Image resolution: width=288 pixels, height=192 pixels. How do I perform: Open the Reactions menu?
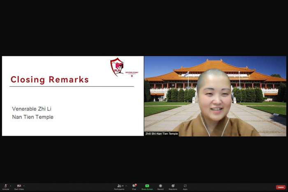173,187
